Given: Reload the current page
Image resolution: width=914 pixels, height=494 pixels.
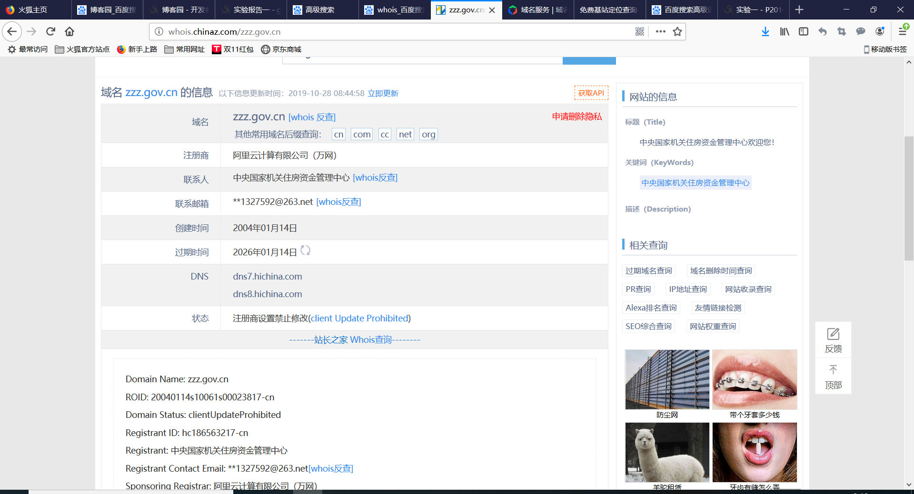Looking at the screenshot, I should click(x=51, y=31).
